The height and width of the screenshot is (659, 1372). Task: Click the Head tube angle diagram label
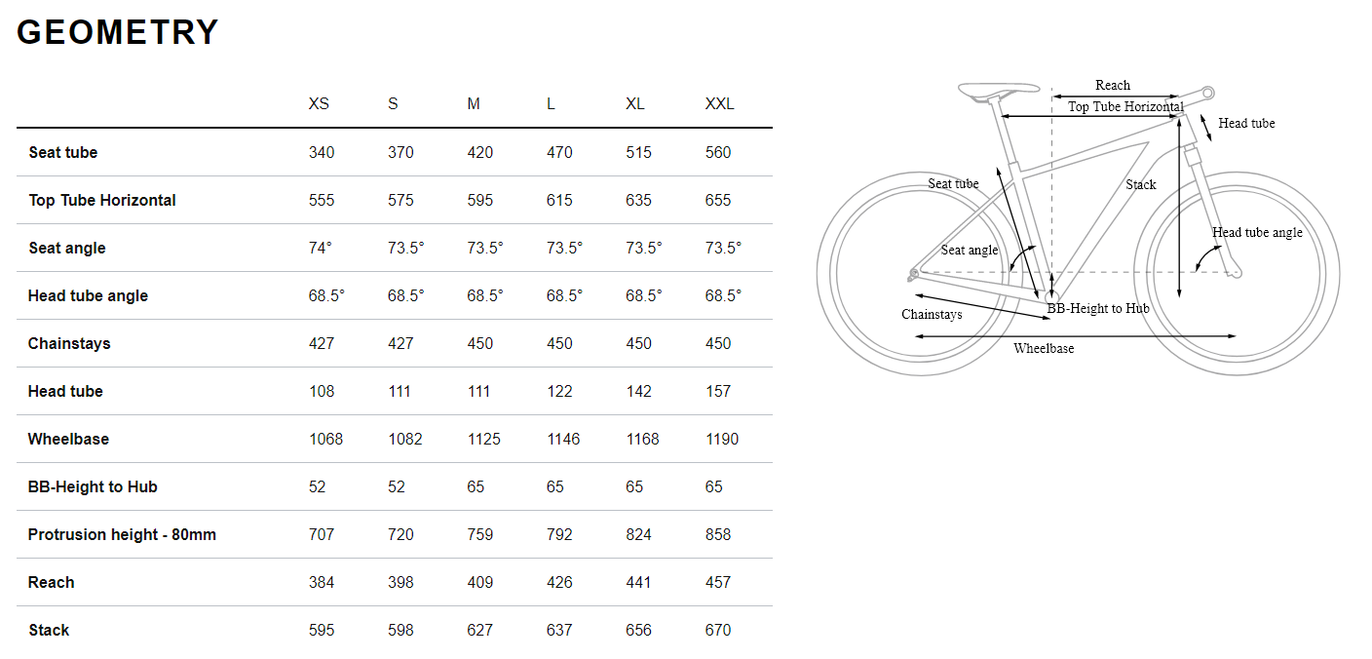pos(1257,233)
